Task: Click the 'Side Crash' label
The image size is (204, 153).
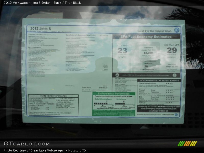Action: point(141,98)
